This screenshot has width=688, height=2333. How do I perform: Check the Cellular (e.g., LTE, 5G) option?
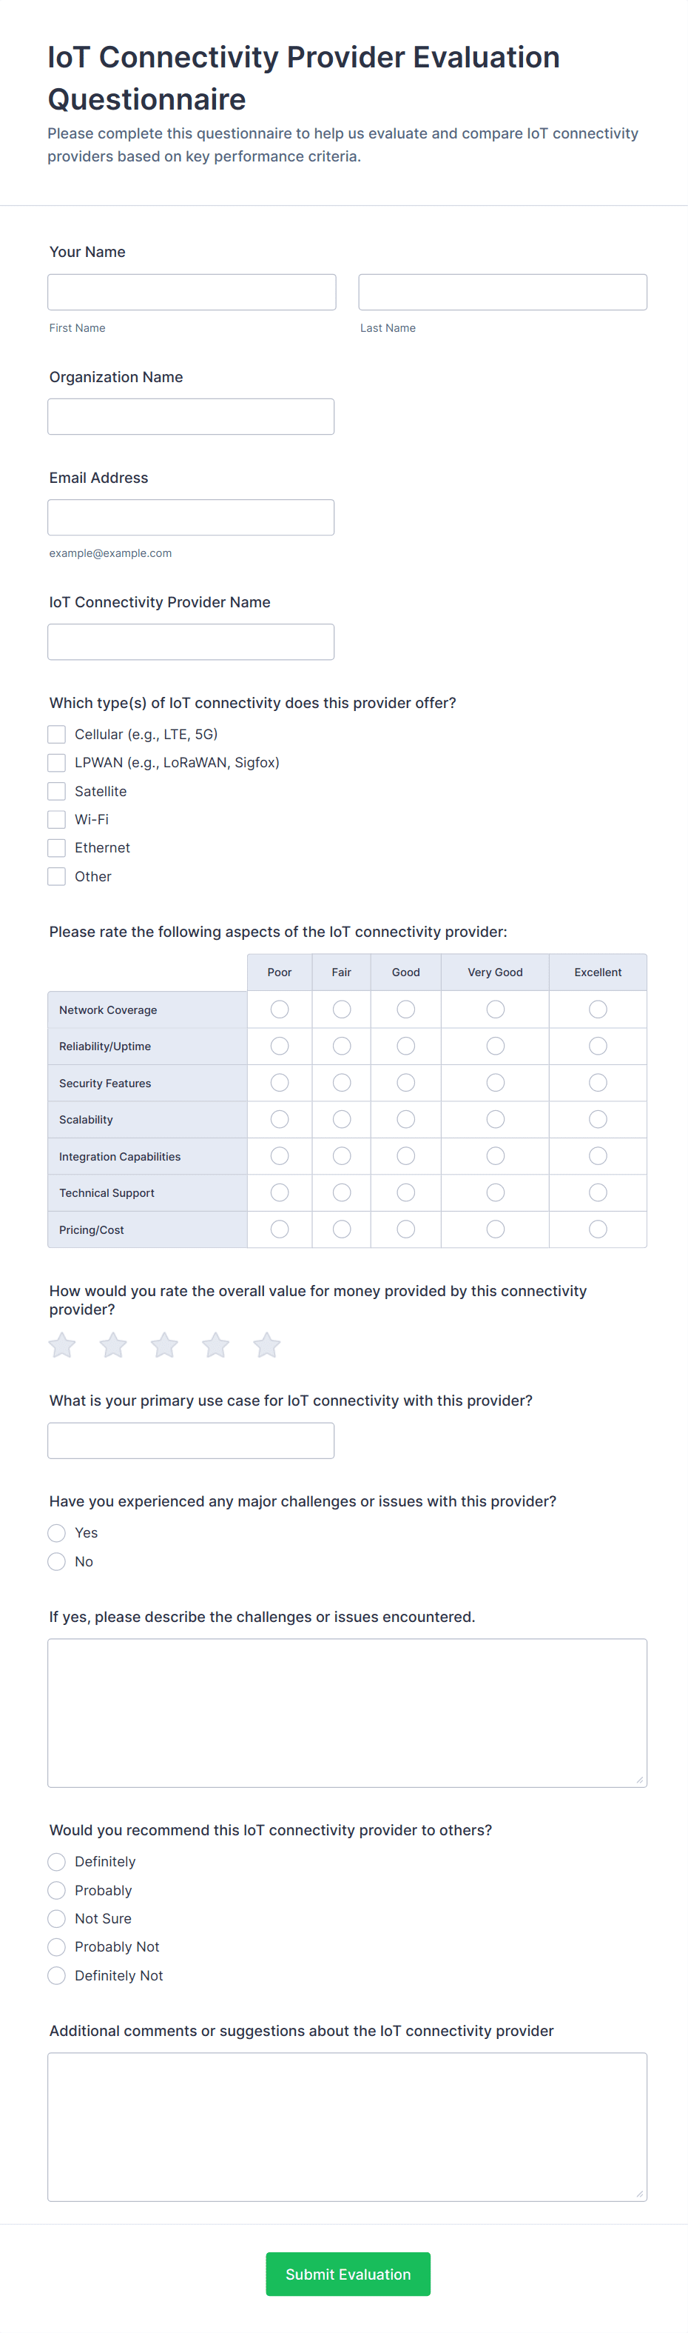pyautogui.click(x=57, y=735)
